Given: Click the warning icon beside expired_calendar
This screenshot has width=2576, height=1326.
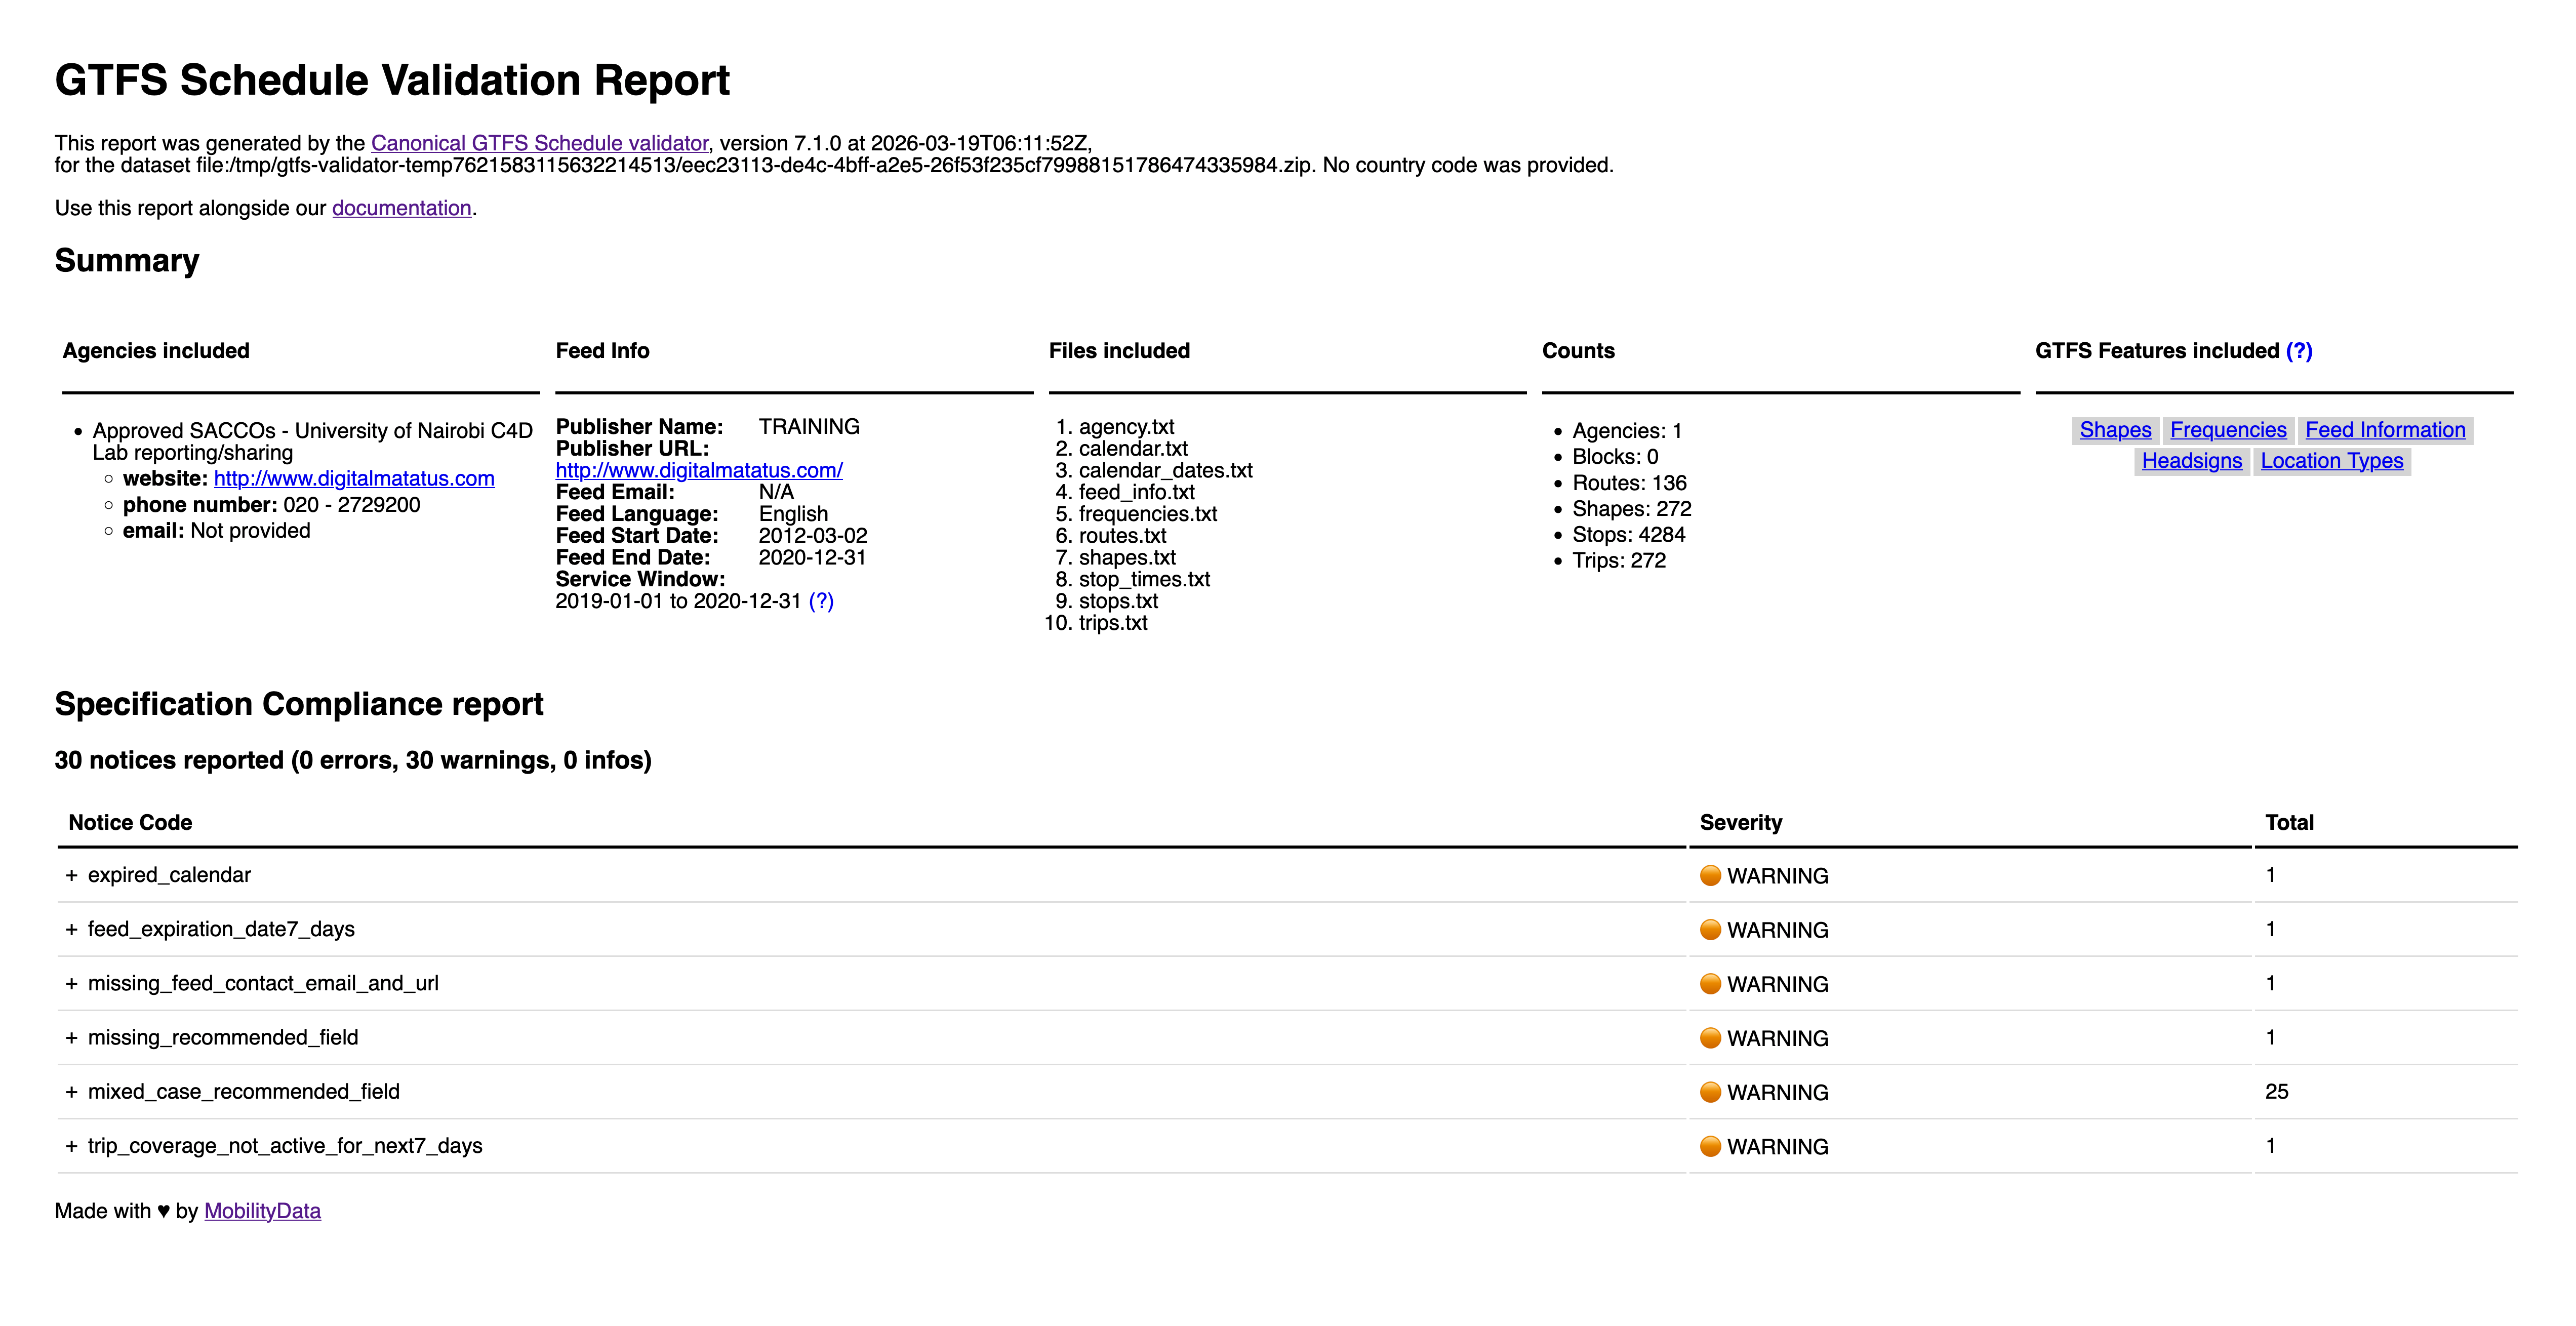Looking at the screenshot, I should [1711, 875].
